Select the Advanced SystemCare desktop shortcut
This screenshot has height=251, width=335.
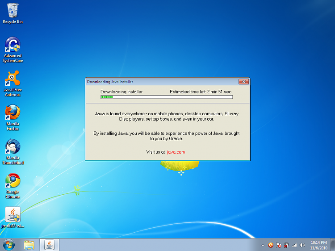coord(13,50)
